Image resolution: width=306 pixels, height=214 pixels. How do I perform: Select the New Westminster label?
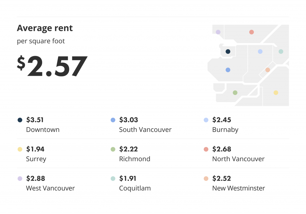[x=238, y=188]
